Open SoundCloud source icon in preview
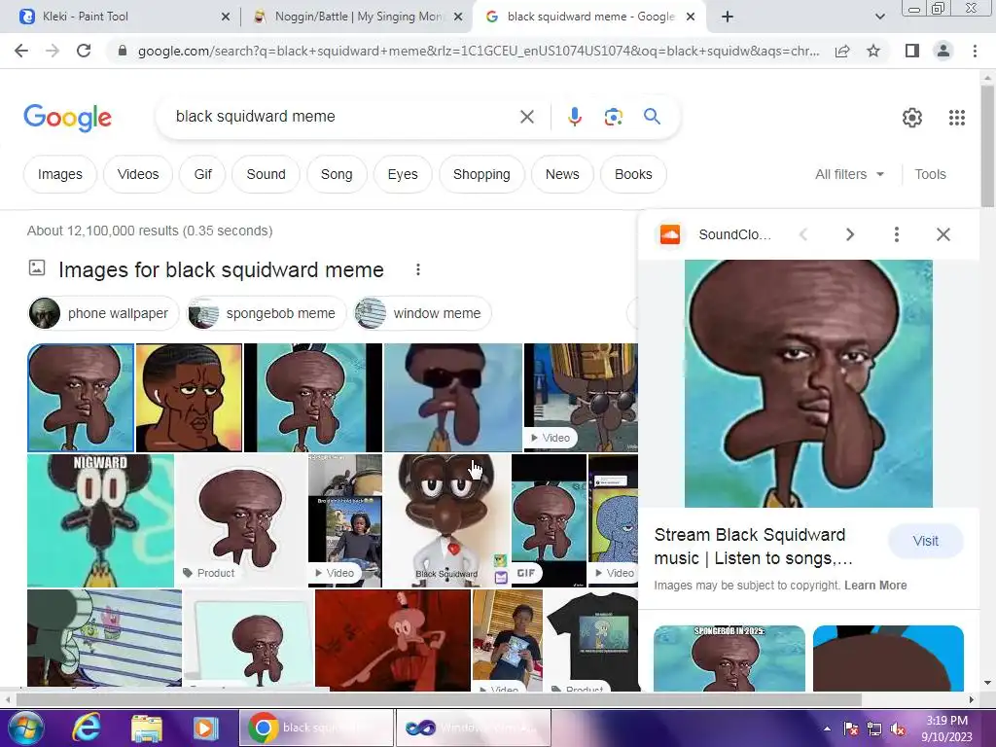 (x=670, y=234)
